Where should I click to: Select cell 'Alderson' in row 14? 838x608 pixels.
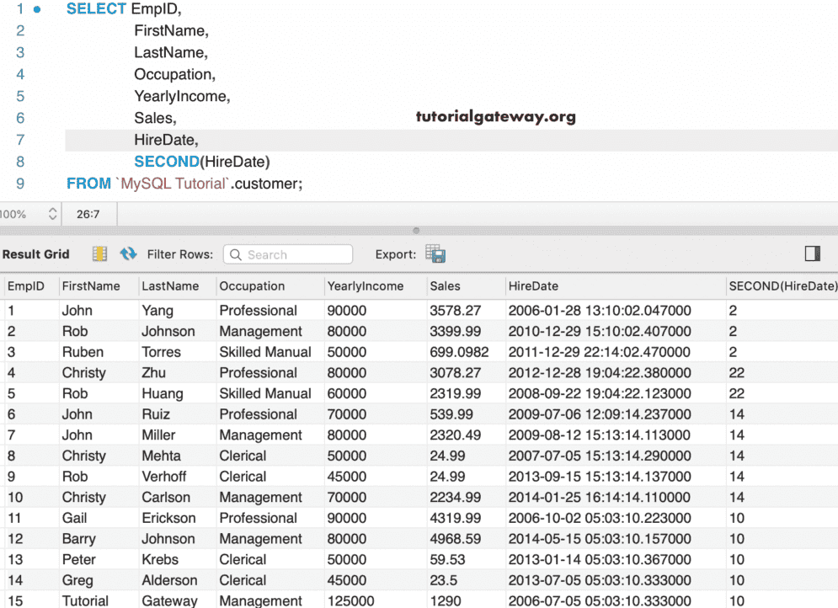[169, 581]
